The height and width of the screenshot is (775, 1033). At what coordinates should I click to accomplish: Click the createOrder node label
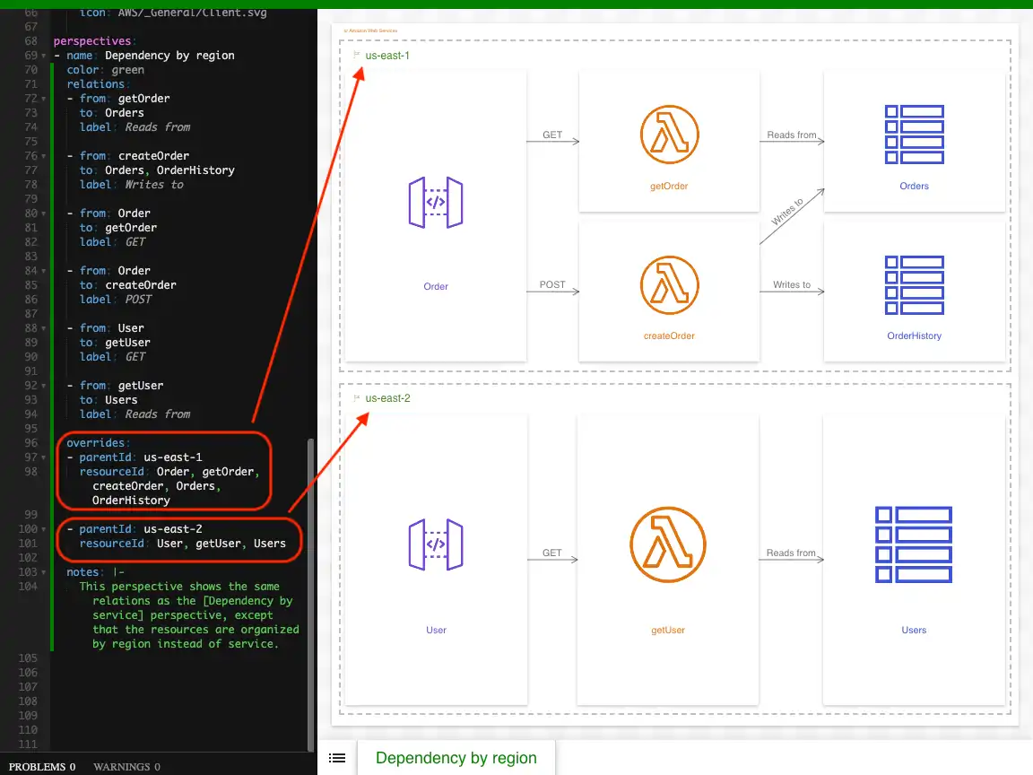[669, 335]
